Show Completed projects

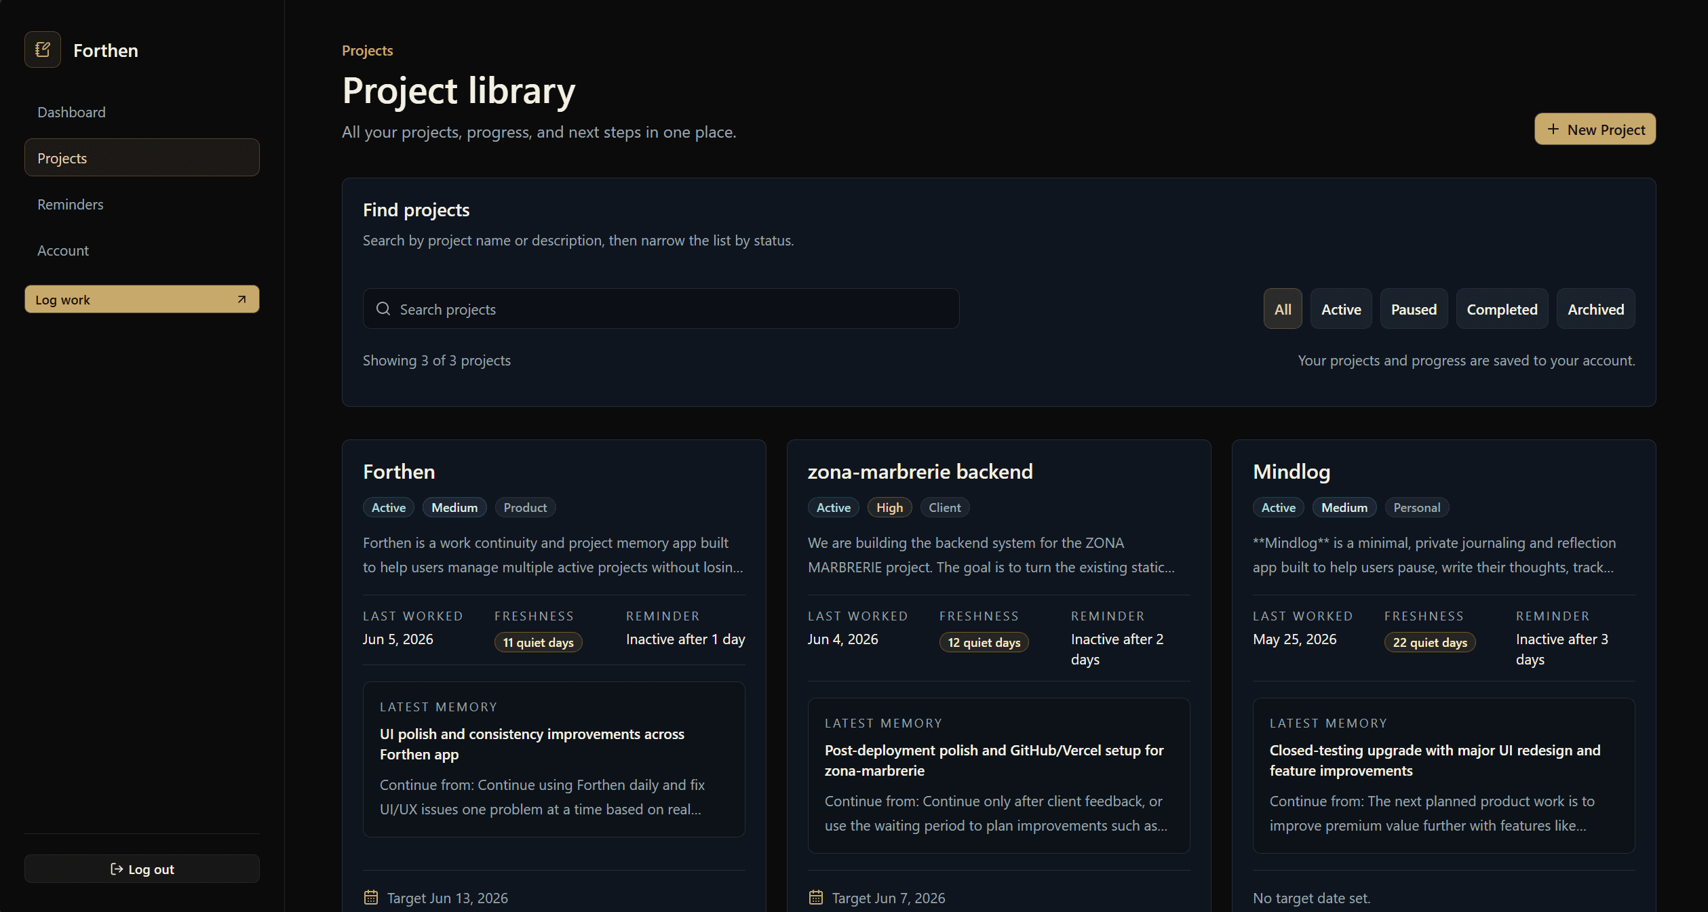tap(1502, 309)
